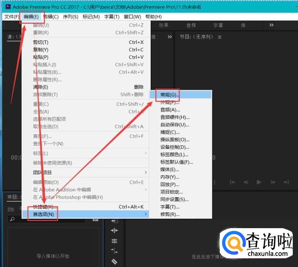Go to In point in program monitor
The height and width of the screenshot is (267, 298).
click(232, 182)
